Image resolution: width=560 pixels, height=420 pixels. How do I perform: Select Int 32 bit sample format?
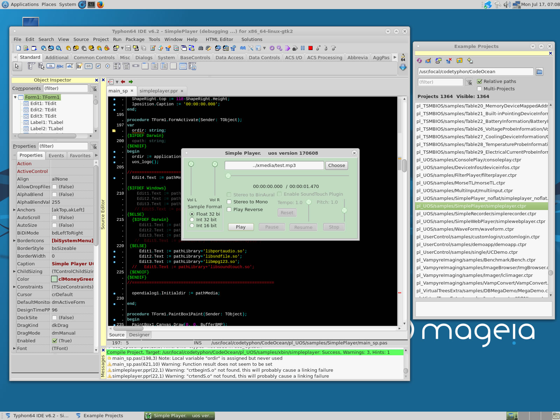pyautogui.click(x=192, y=220)
